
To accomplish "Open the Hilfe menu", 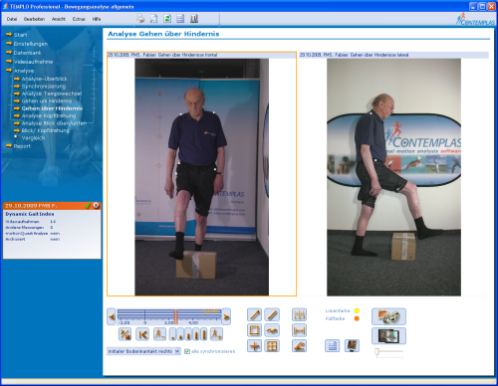I will tap(97, 19).
